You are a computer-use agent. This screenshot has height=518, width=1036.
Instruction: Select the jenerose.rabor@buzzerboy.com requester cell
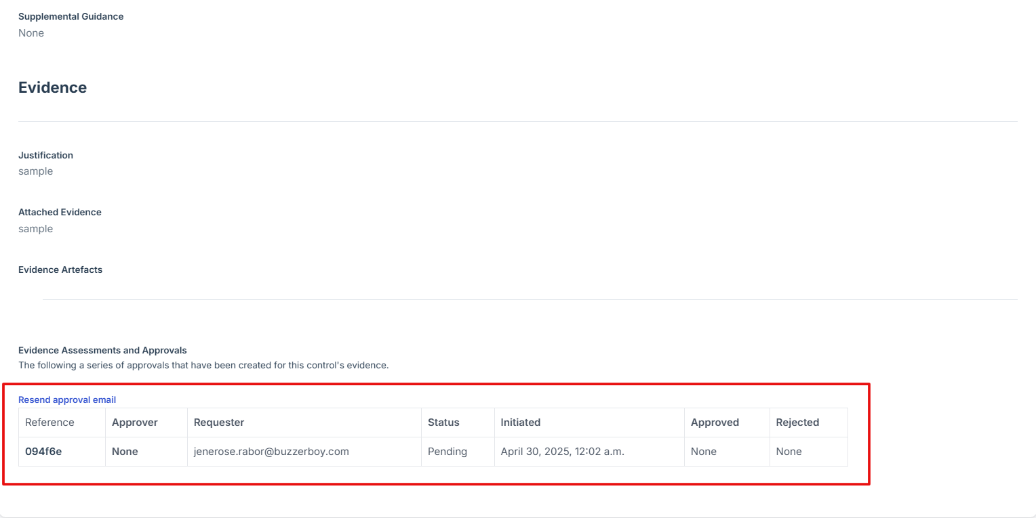click(271, 452)
